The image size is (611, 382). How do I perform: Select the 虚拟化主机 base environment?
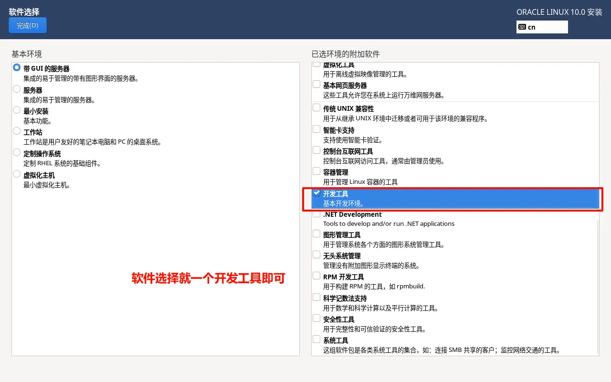pyautogui.click(x=16, y=175)
